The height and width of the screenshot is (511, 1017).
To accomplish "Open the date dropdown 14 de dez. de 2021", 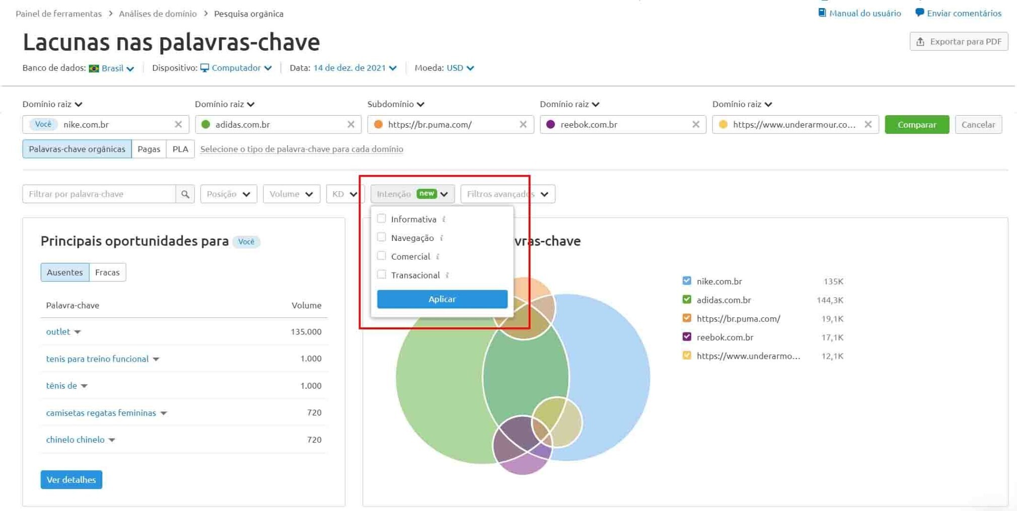I will coord(355,68).
